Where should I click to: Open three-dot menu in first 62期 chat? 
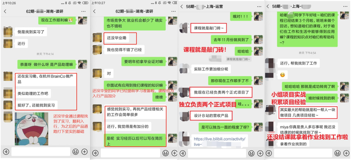[83, 11]
